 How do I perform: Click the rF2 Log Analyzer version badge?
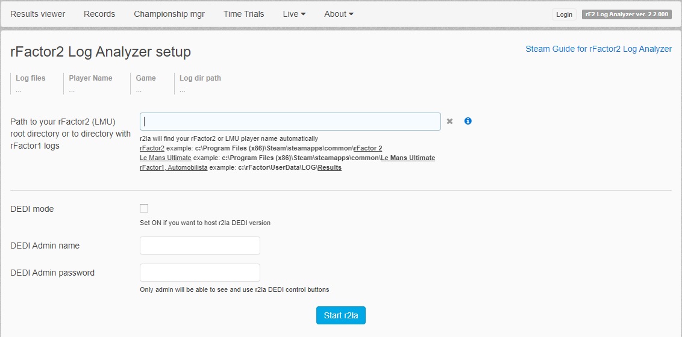tap(627, 14)
